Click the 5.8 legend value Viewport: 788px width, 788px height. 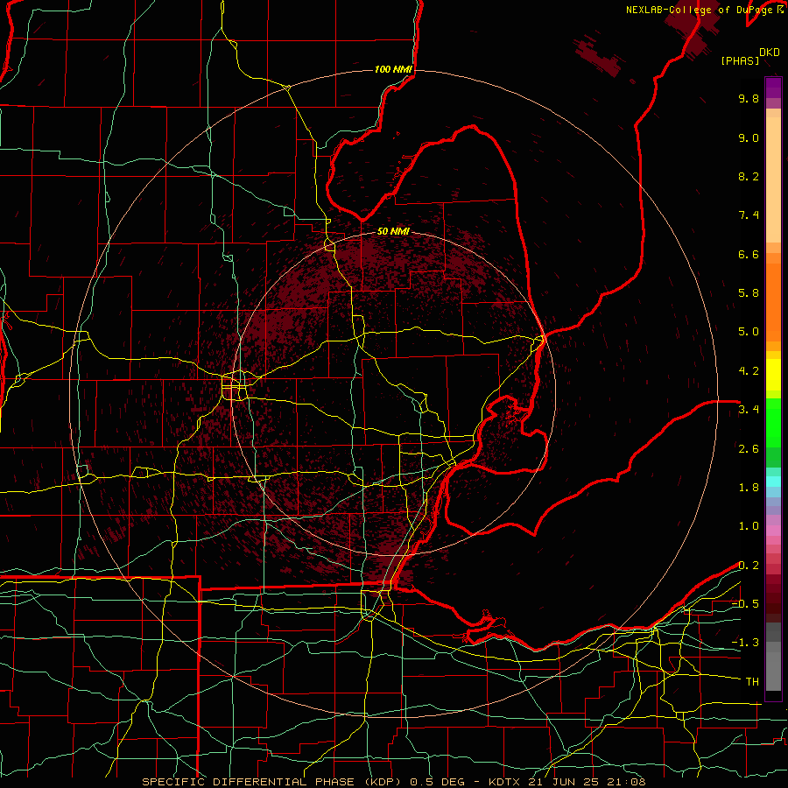pos(749,293)
